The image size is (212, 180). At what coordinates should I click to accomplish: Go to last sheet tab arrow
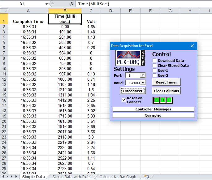click(x=16, y=177)
